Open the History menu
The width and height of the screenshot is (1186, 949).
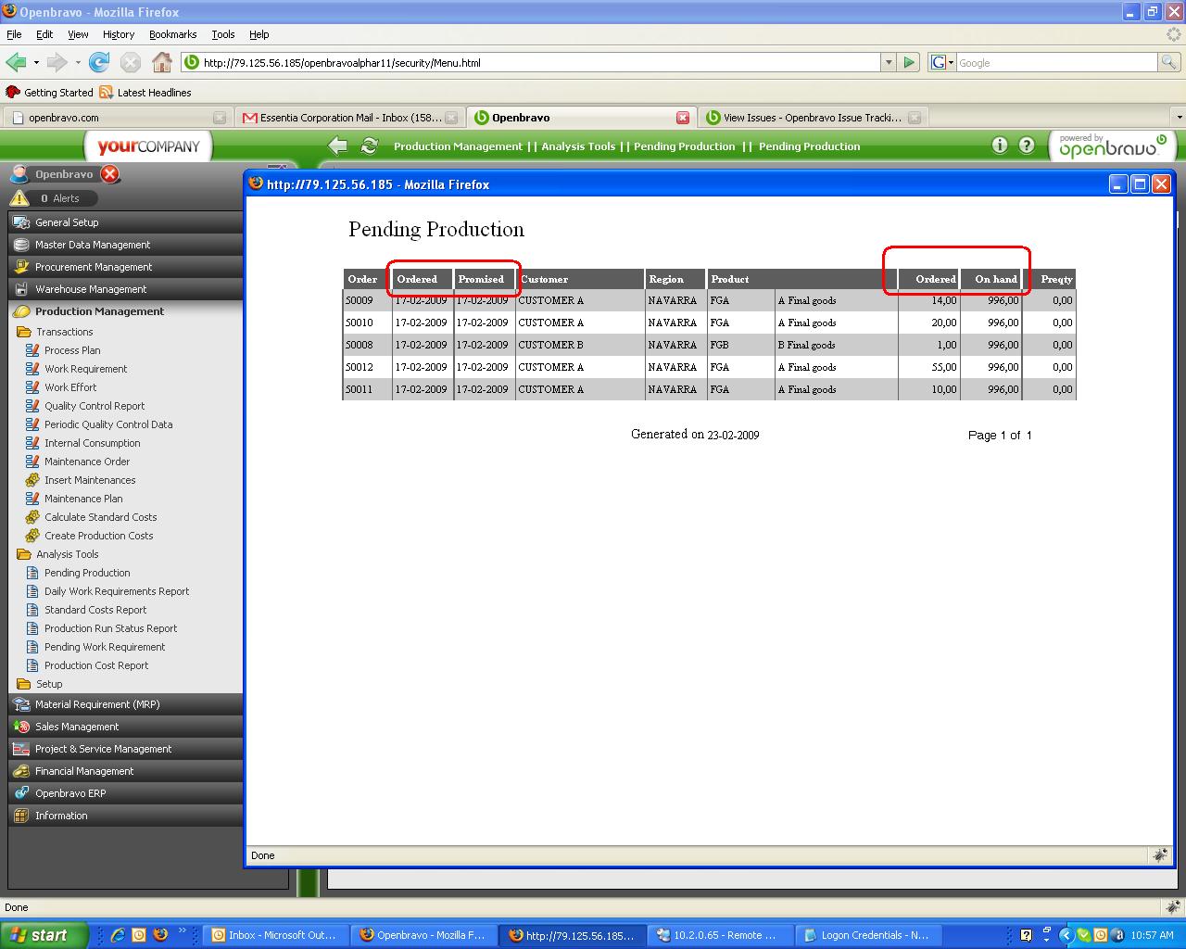119,34
